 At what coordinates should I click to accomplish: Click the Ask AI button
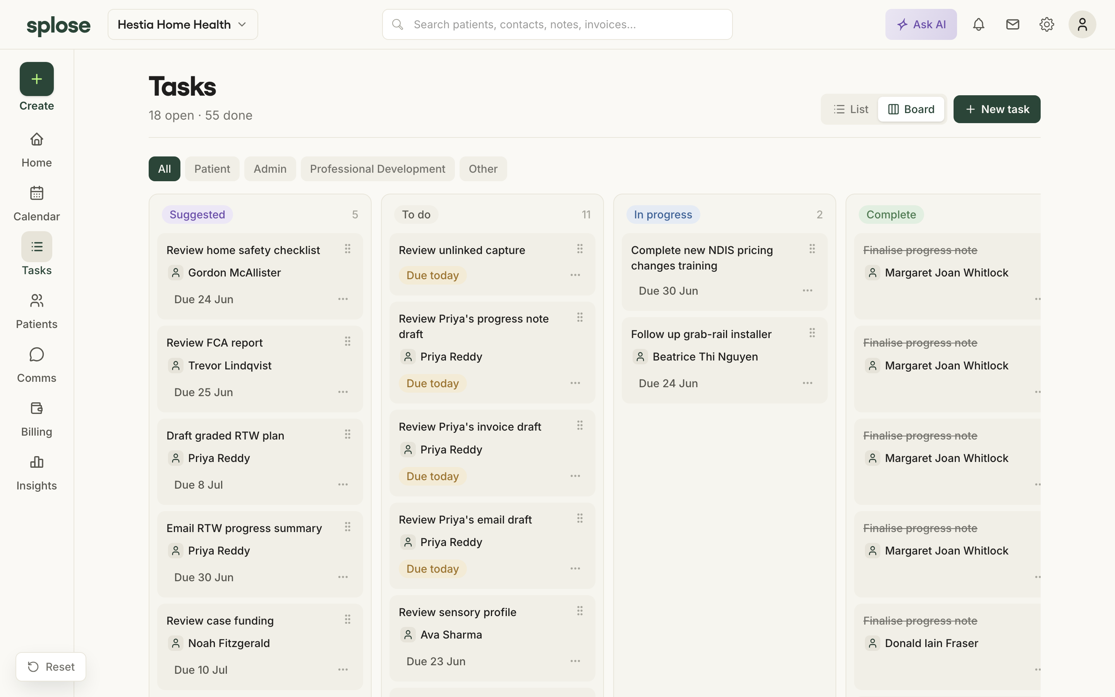[921, 24]
